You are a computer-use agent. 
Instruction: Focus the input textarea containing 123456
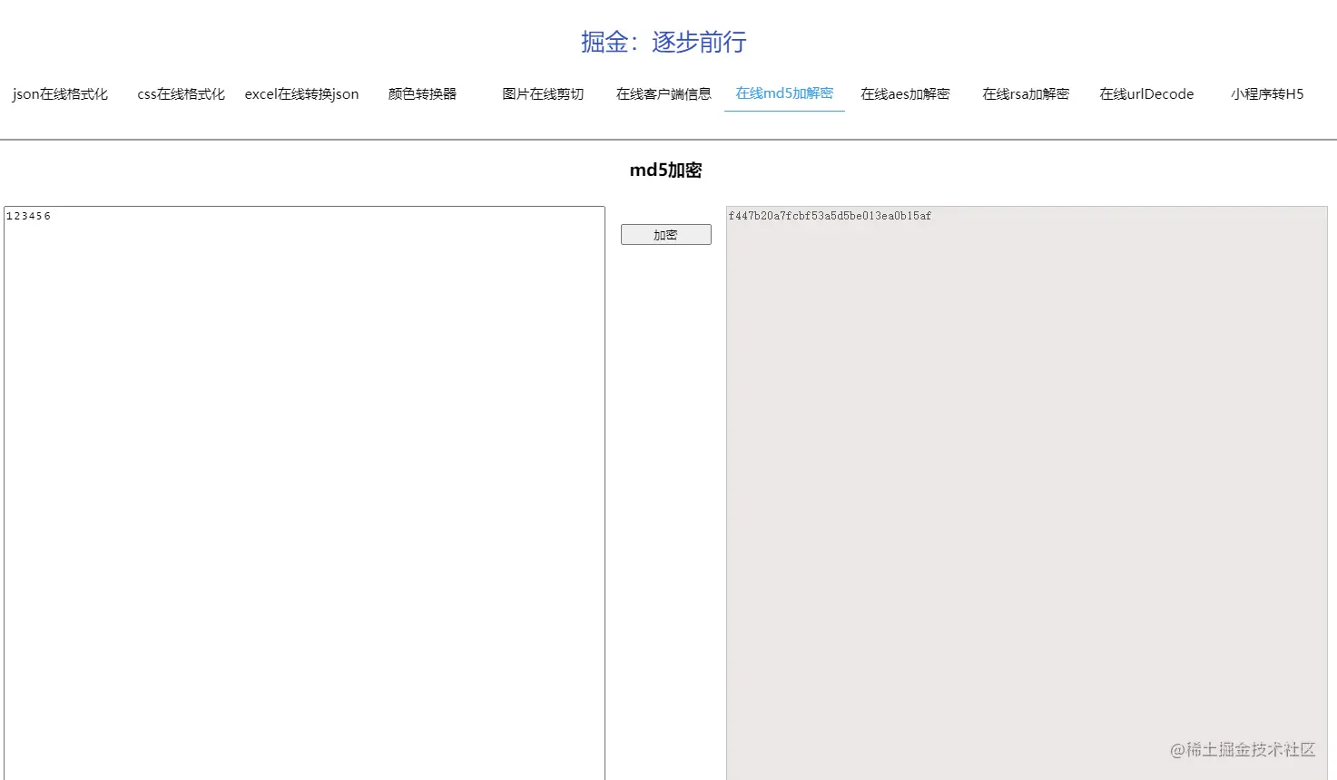(304, 493)
